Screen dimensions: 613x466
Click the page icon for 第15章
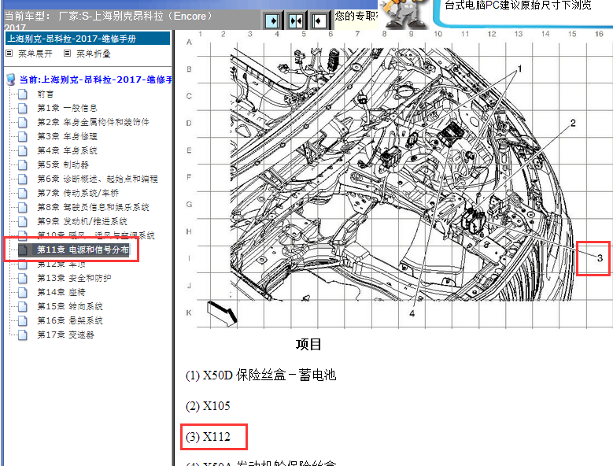(23, 306)
